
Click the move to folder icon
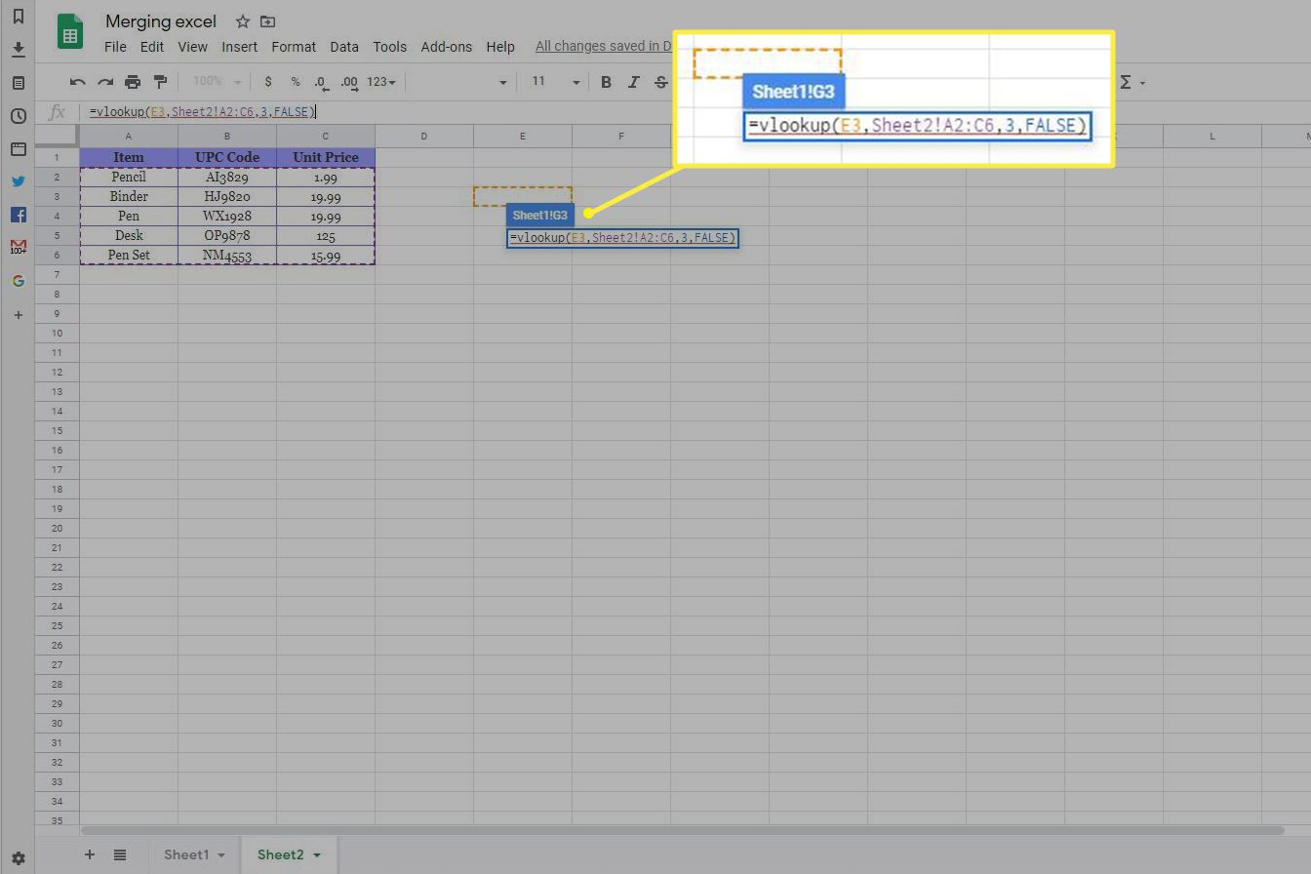point(267,21)
